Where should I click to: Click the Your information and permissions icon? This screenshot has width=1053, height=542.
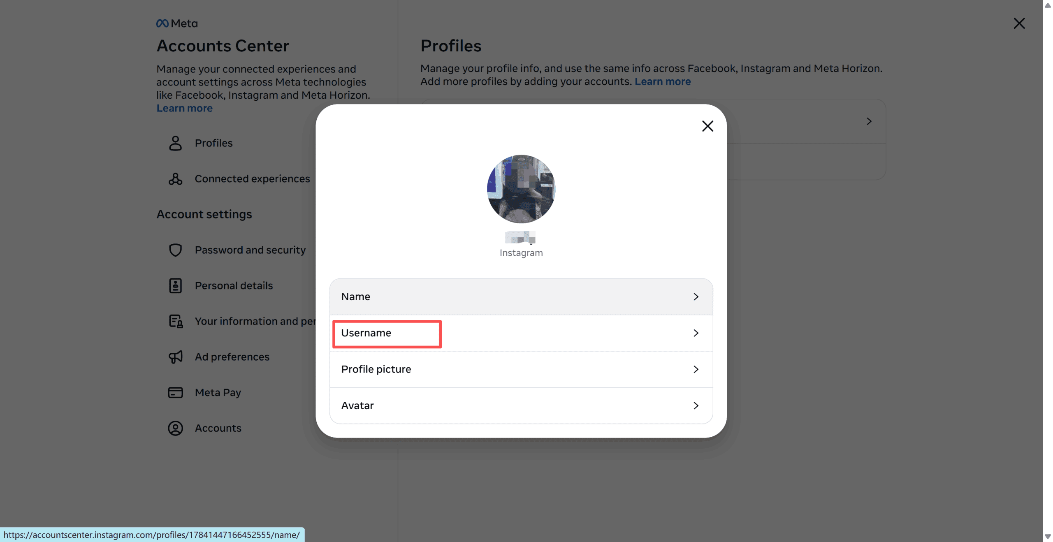(x=176, y=321)
